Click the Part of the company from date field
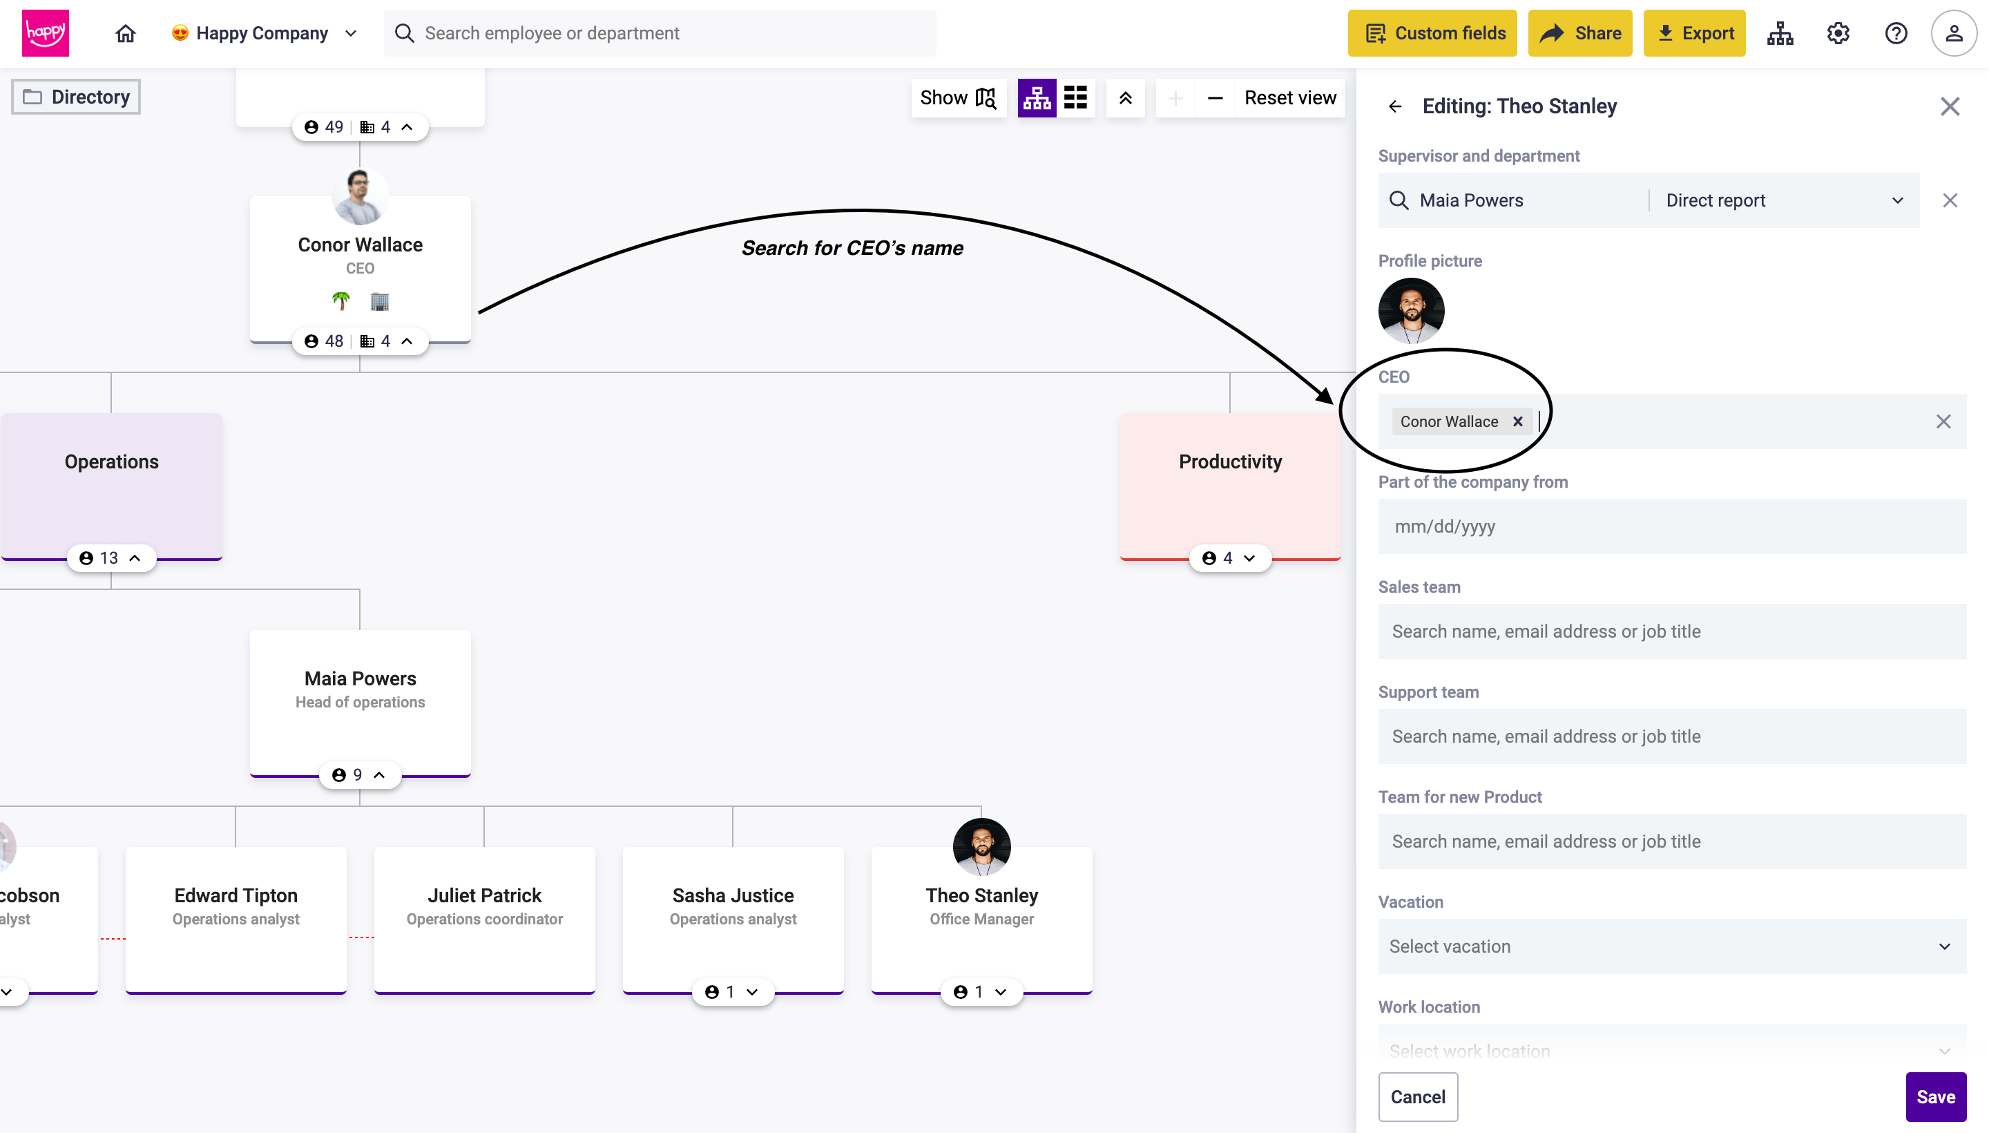Viewport: 1989px width, 1133px height. point(1671,527)
